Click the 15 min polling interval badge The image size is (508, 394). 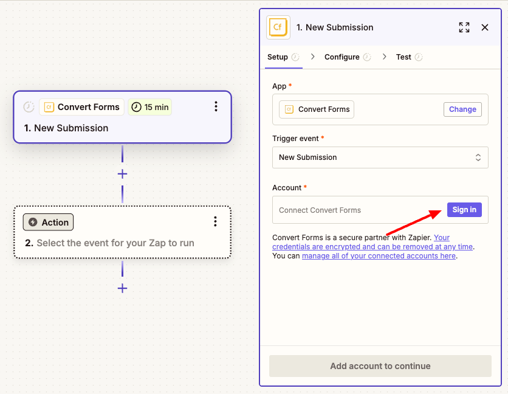pyautogui.click(x=149, y=107)
